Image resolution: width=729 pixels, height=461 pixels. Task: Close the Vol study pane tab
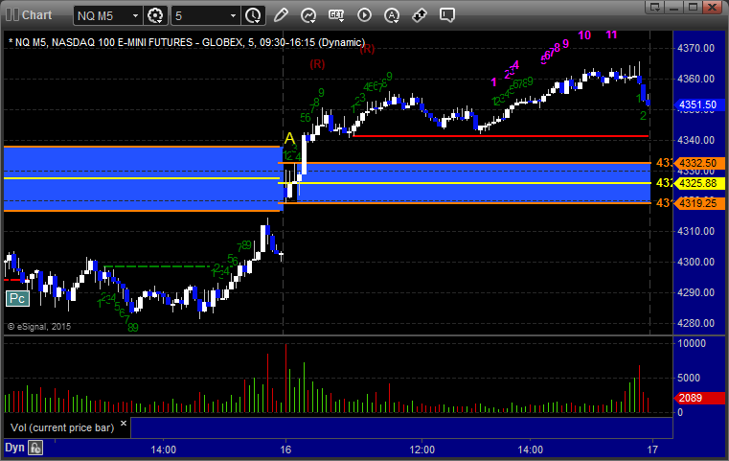point(124,424)
